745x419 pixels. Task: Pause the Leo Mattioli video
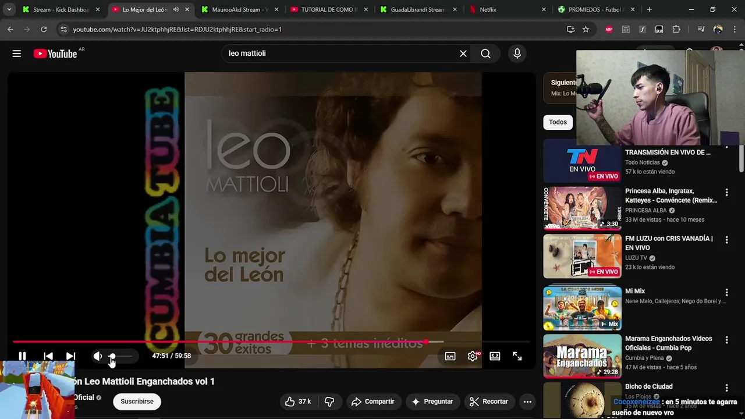pyautogui.click(x=22, y=356)
